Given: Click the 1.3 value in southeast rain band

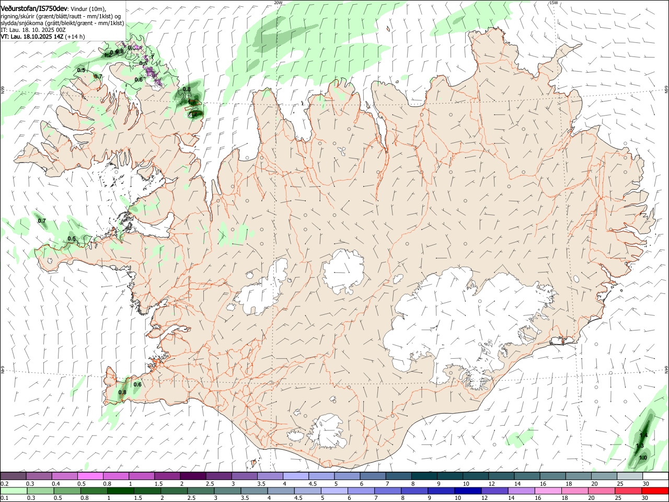Looking at the screenshot, I should [x=640, y=446].
